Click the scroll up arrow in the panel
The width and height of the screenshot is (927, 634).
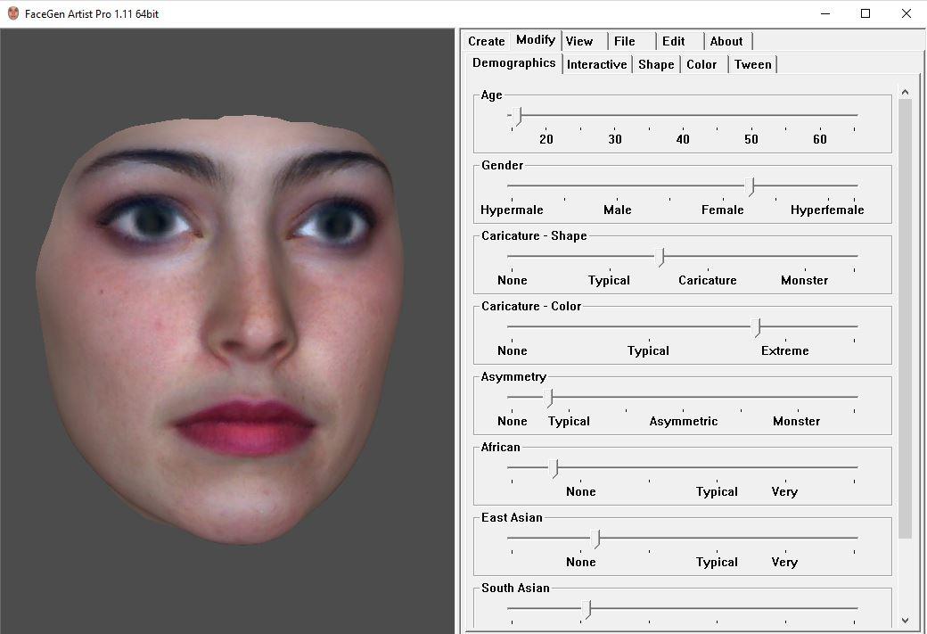pos(906,92)
